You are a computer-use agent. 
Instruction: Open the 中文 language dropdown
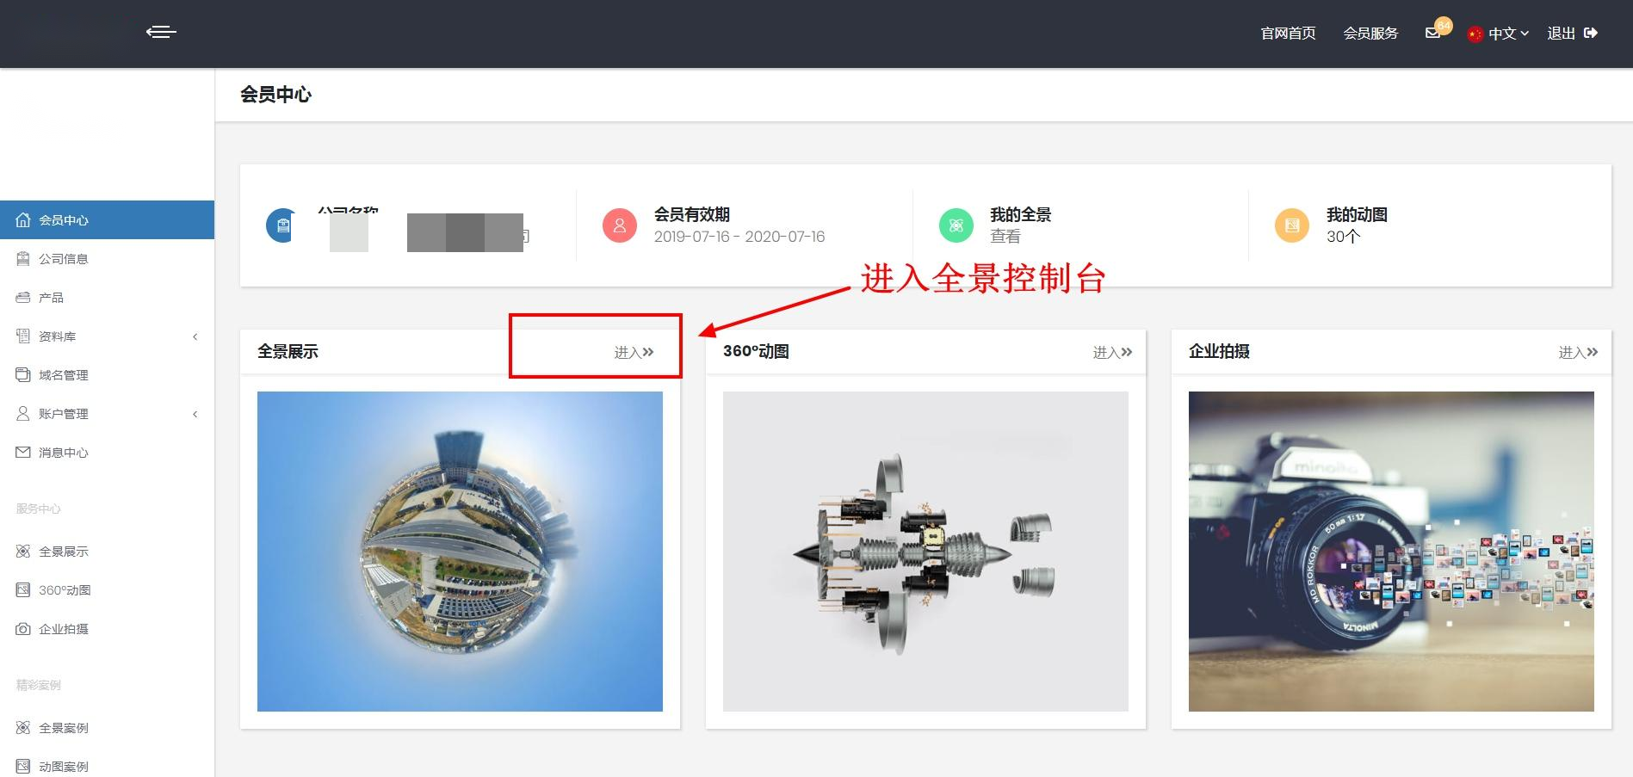click(1503, 33)
